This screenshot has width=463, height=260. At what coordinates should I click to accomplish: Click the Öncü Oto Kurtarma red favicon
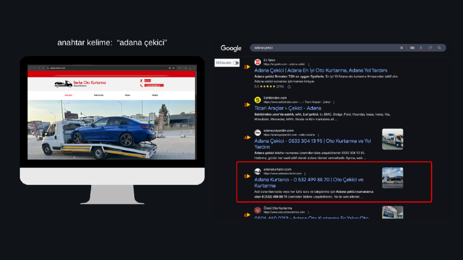257,210
